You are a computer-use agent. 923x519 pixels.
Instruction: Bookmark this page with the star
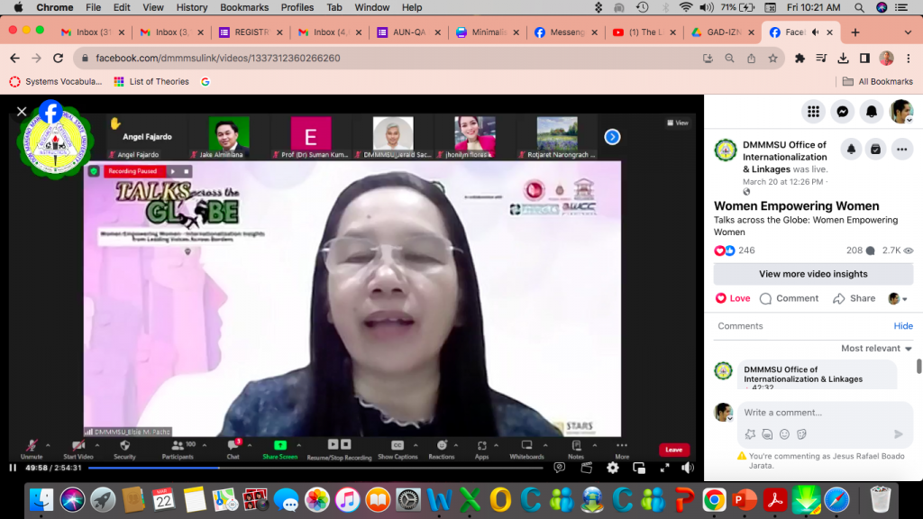point(772,59)
